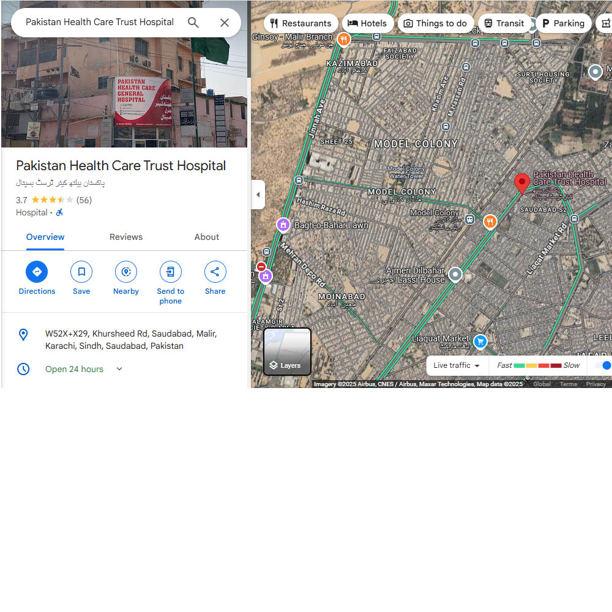Image resolution: width=612 pixels, height=612 pixels.
Task: Click the grey Ajmeri Dilbahar Lassi House pin
Action: coord(455,275)
